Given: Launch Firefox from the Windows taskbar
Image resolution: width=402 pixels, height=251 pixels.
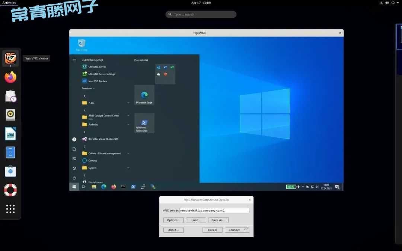Looking at the screenshot, I should point(114,187).
